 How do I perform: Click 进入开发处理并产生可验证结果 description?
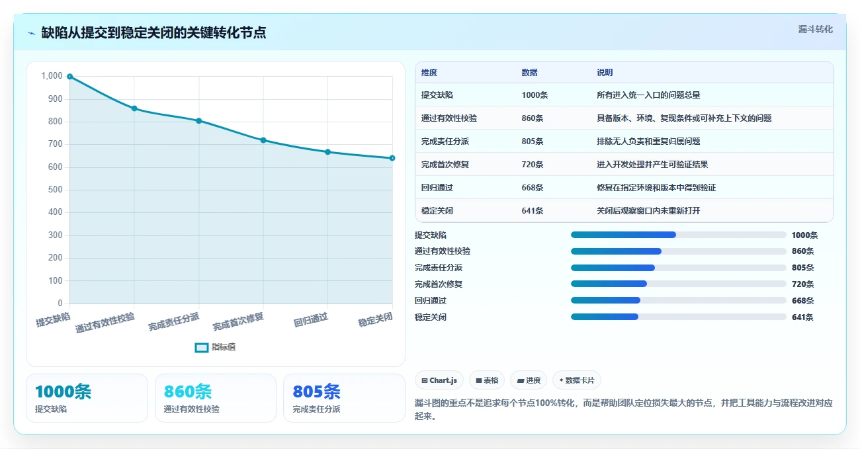652,165
